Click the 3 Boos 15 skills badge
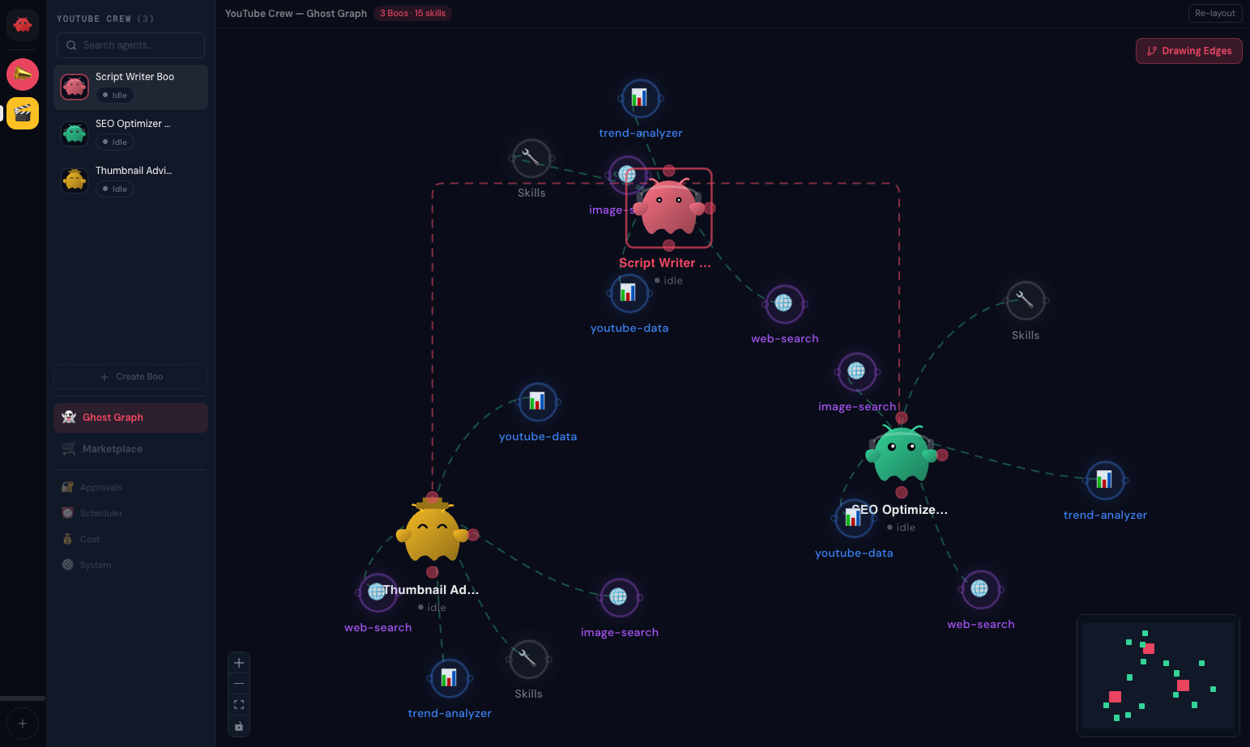This screenshot has width=1250, height=747. (412, 13)
